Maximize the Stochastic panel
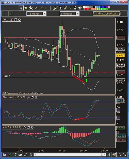129x159 pixels. click(x=32, y=97)
